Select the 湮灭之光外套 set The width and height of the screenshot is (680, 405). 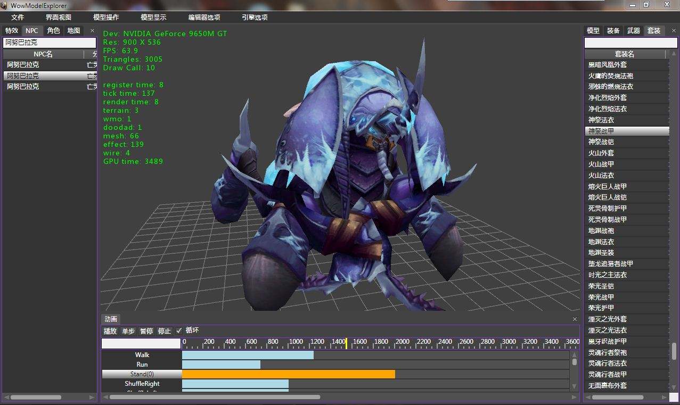pyautogui.click(x=627, y=319)
